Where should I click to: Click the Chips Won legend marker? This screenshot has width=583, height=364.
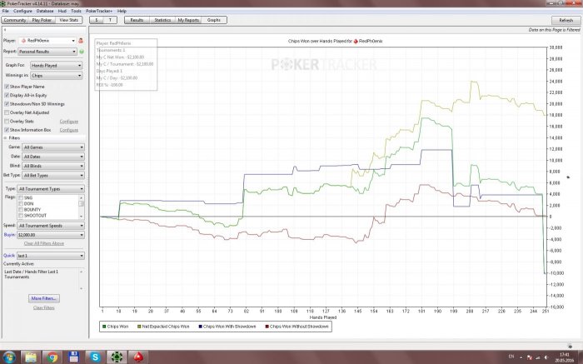[104, 327]
